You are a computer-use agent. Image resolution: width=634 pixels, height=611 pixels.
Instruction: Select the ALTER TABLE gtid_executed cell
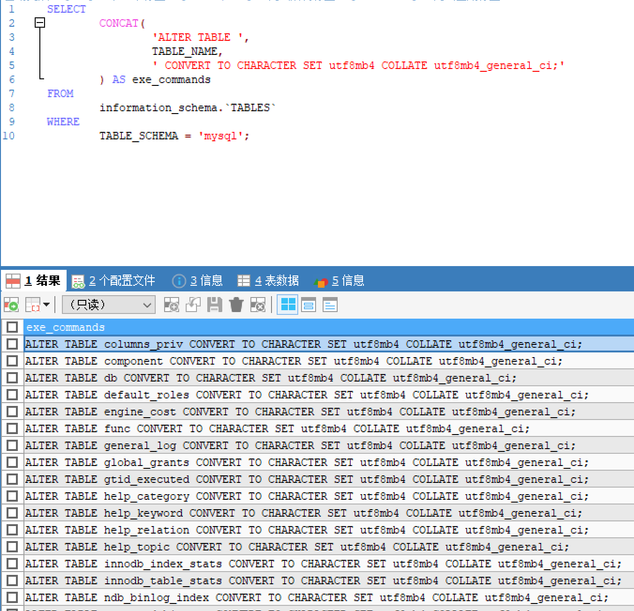coord(329,479)
